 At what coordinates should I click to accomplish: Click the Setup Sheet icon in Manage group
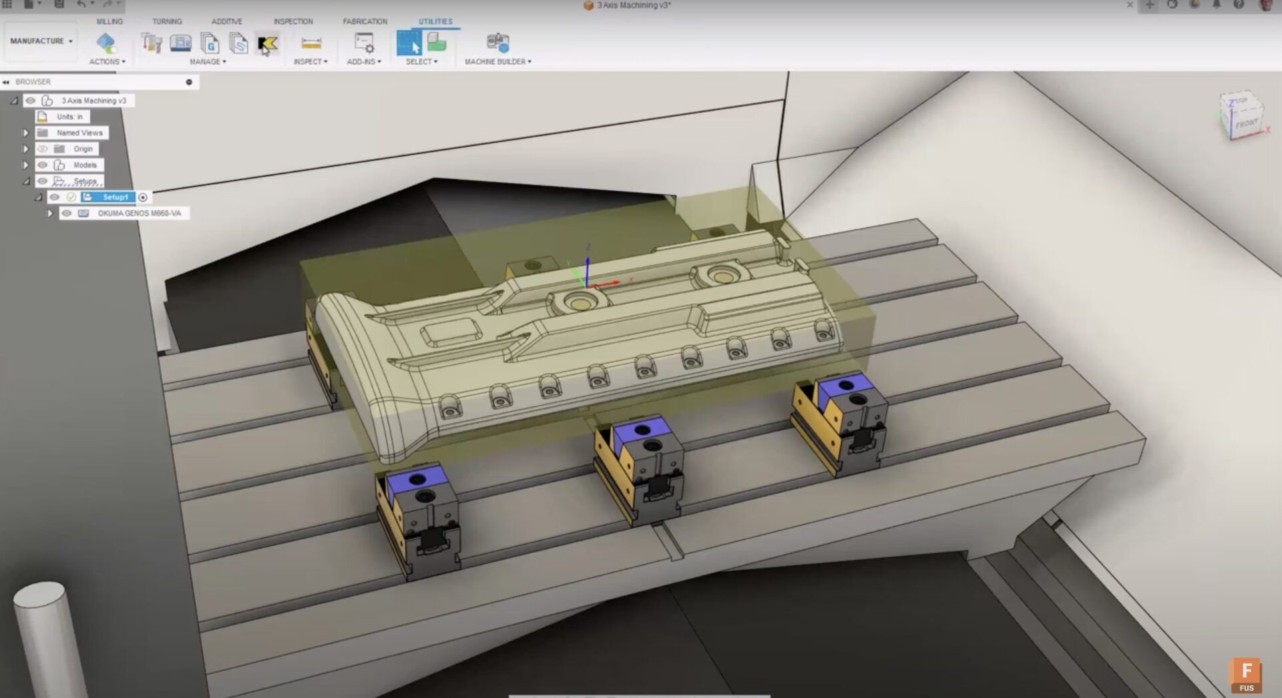click(238, 44)
